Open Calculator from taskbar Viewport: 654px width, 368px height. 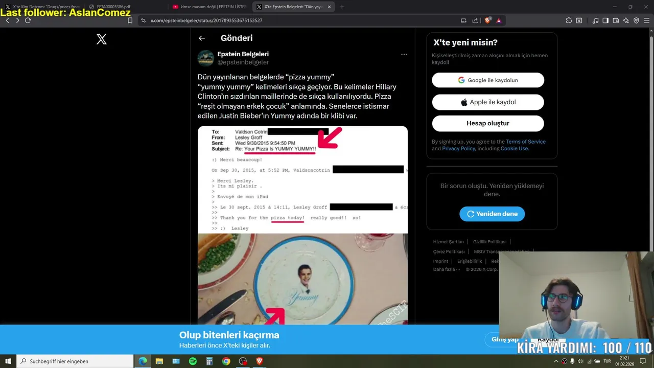pos(209,361)
